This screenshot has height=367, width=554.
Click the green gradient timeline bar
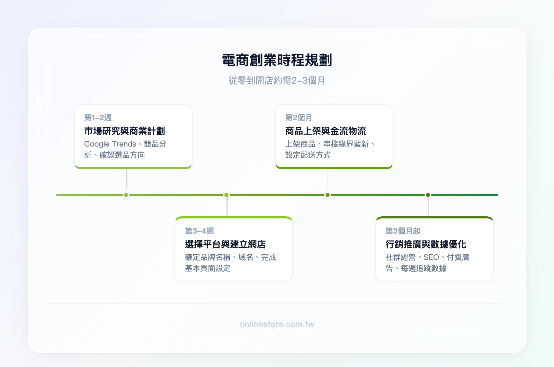pyautogui.click(x=277, y=195)
